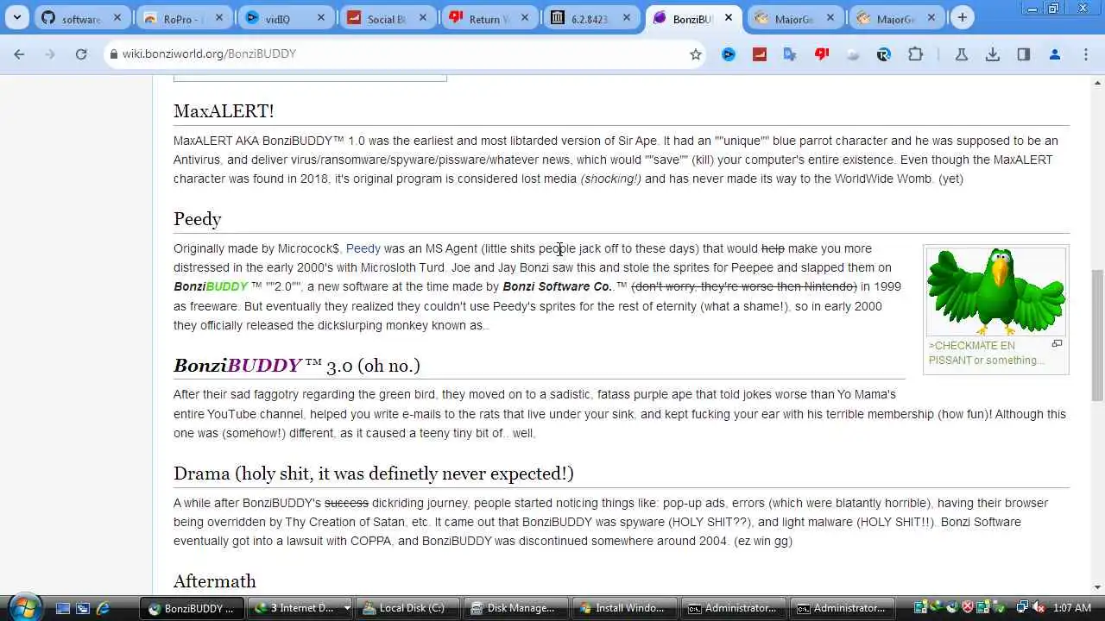
Task: Close the RoPro tab
Action: (219, 17)
